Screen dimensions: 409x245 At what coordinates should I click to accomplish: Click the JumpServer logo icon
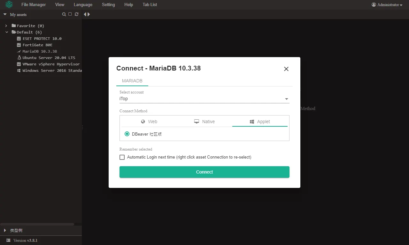click(x=9, y=4)
